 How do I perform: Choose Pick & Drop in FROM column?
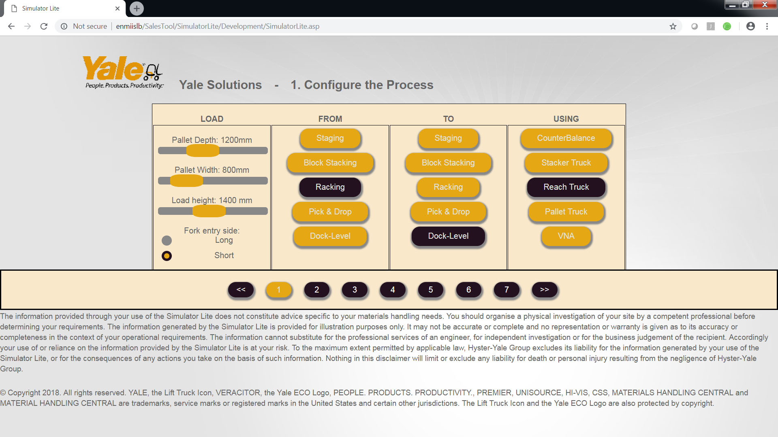point(330,212)
